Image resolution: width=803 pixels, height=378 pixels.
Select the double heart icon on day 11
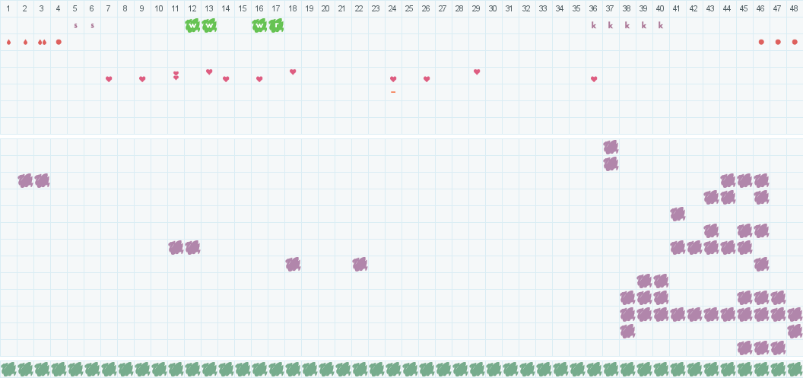click(176, 75)
